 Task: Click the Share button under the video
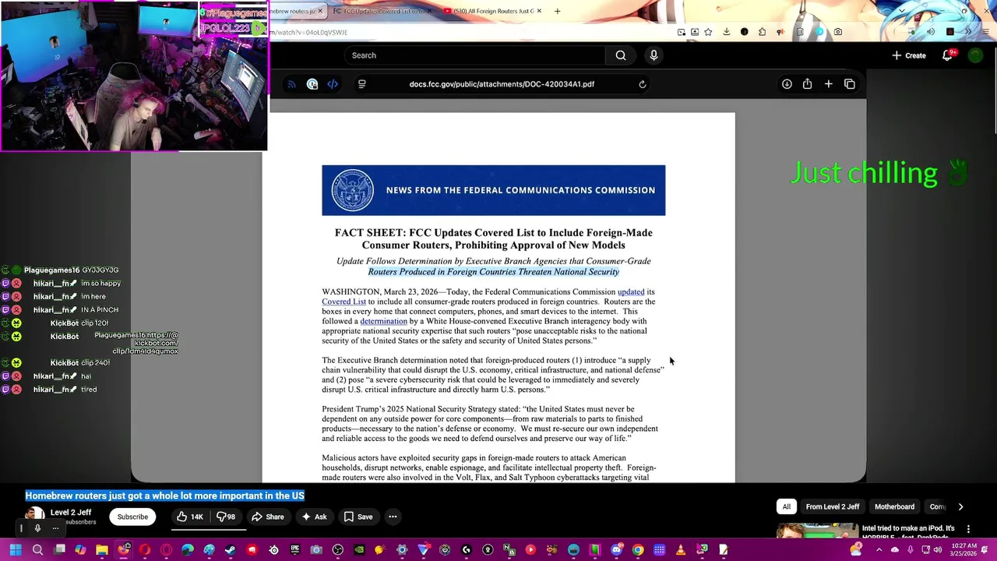coord(267,517)
